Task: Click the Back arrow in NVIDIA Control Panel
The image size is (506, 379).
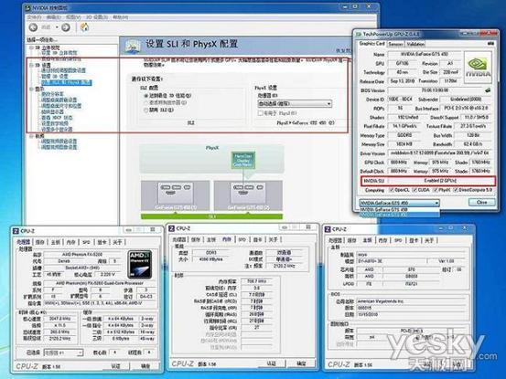Action: (x=33, y=27)
